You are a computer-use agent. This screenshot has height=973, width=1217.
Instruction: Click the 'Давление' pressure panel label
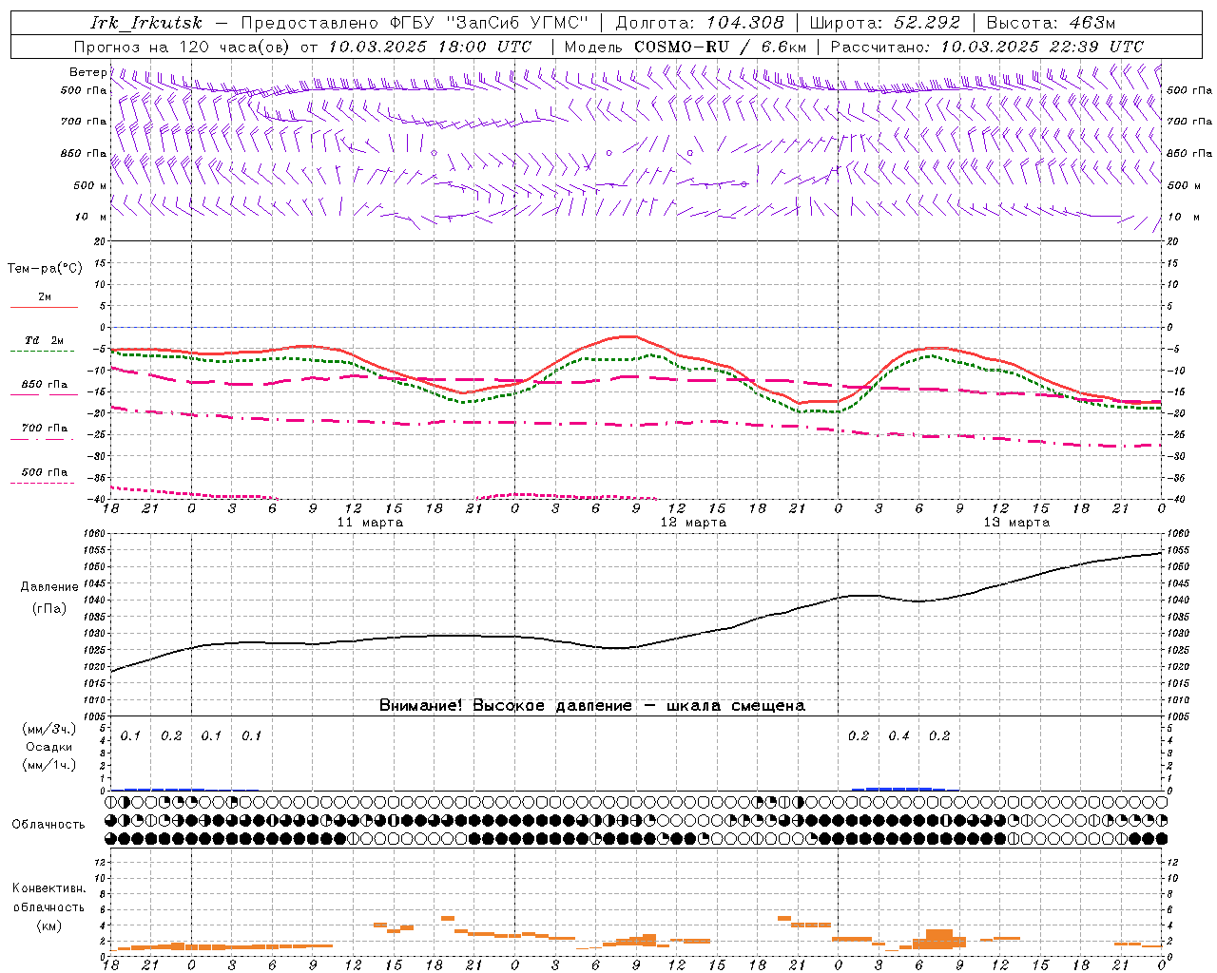(49, 587)
